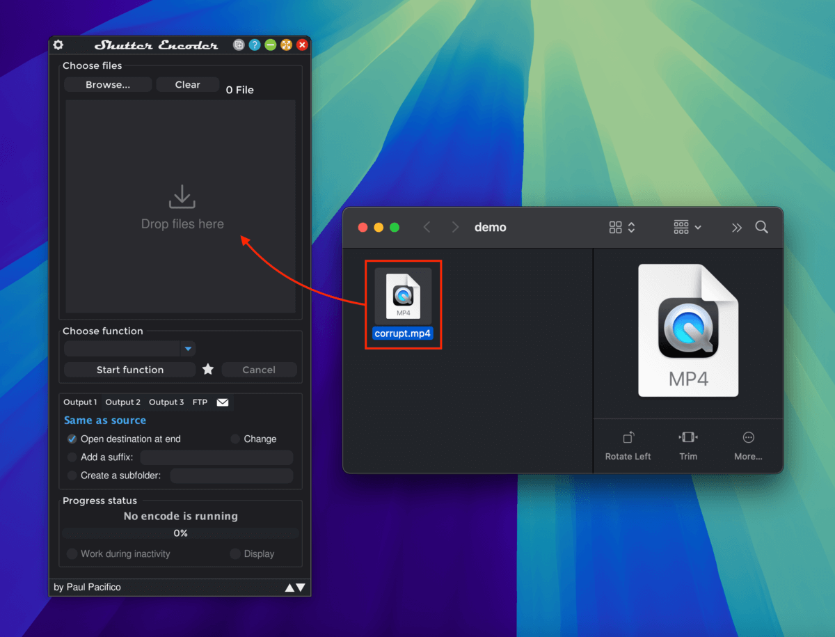Viewport: 835px width, 637px height.
Task: Click the Clear button
Action: tap(188, 84)
